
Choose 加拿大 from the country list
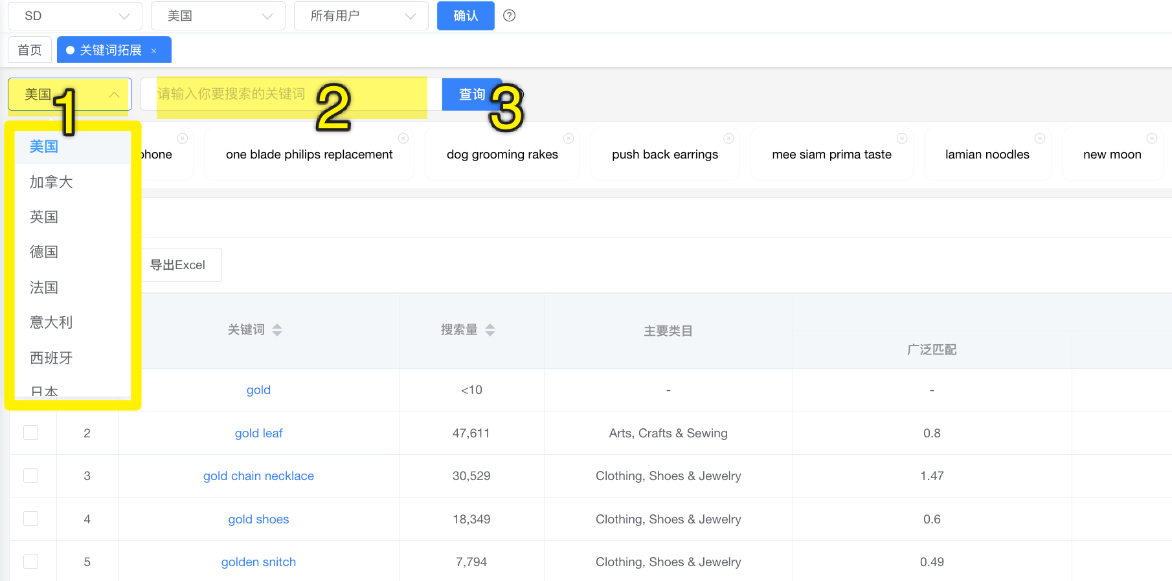pos(51,182)
